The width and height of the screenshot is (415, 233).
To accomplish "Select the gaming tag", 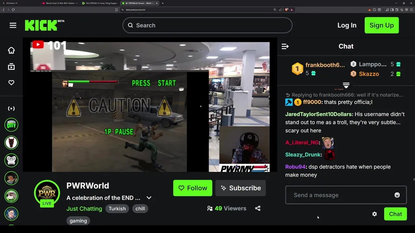I will tap(78, 221).
